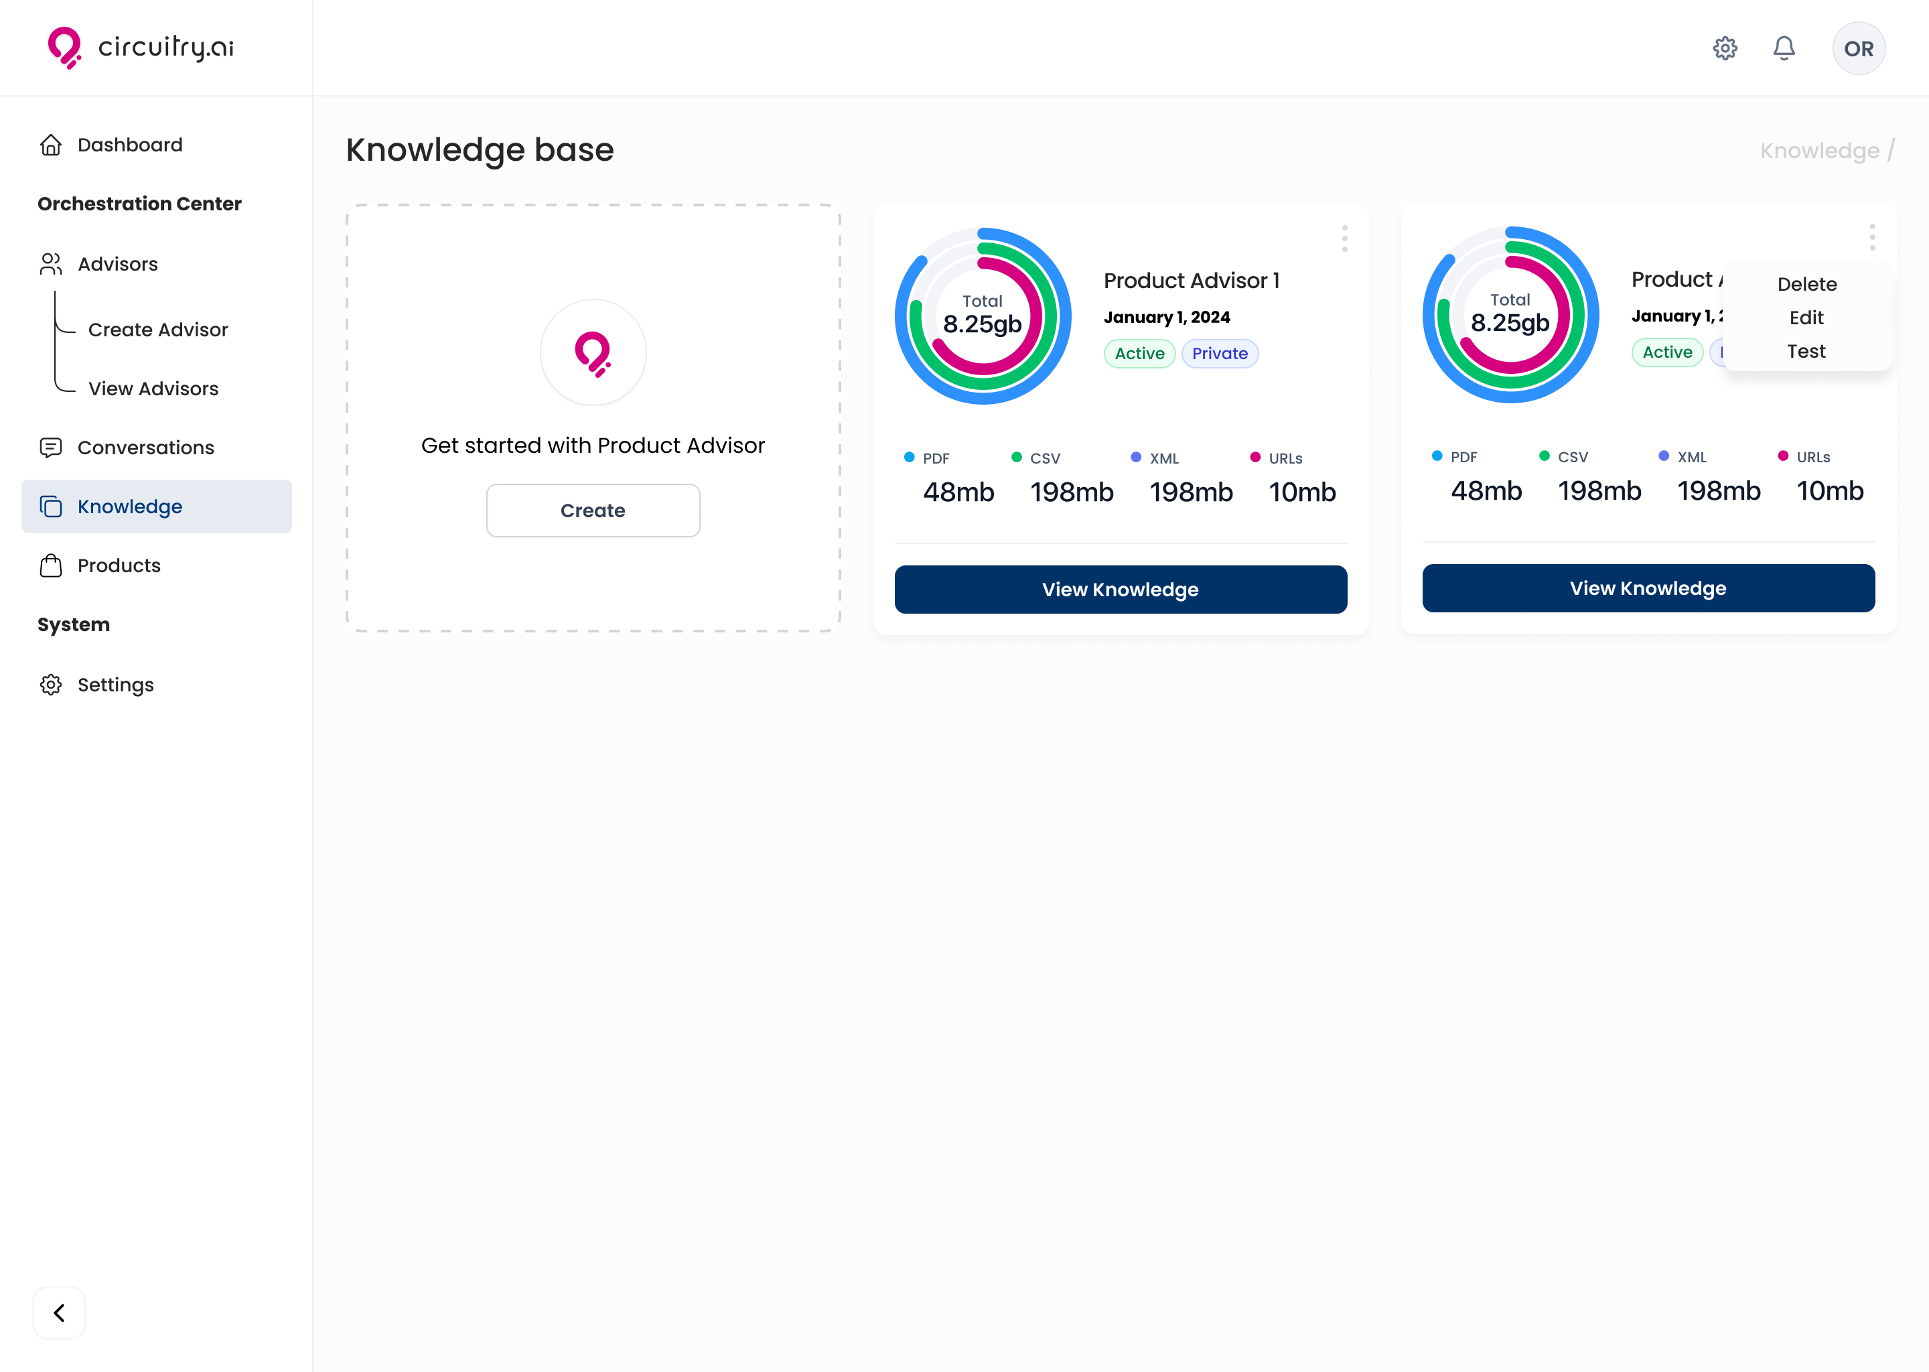
Task: Open Products via the bag icon
Action: point(51,565)
